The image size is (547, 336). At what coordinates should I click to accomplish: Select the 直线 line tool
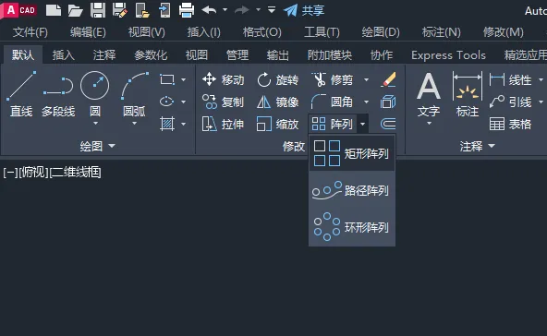[x=21, y=94]
